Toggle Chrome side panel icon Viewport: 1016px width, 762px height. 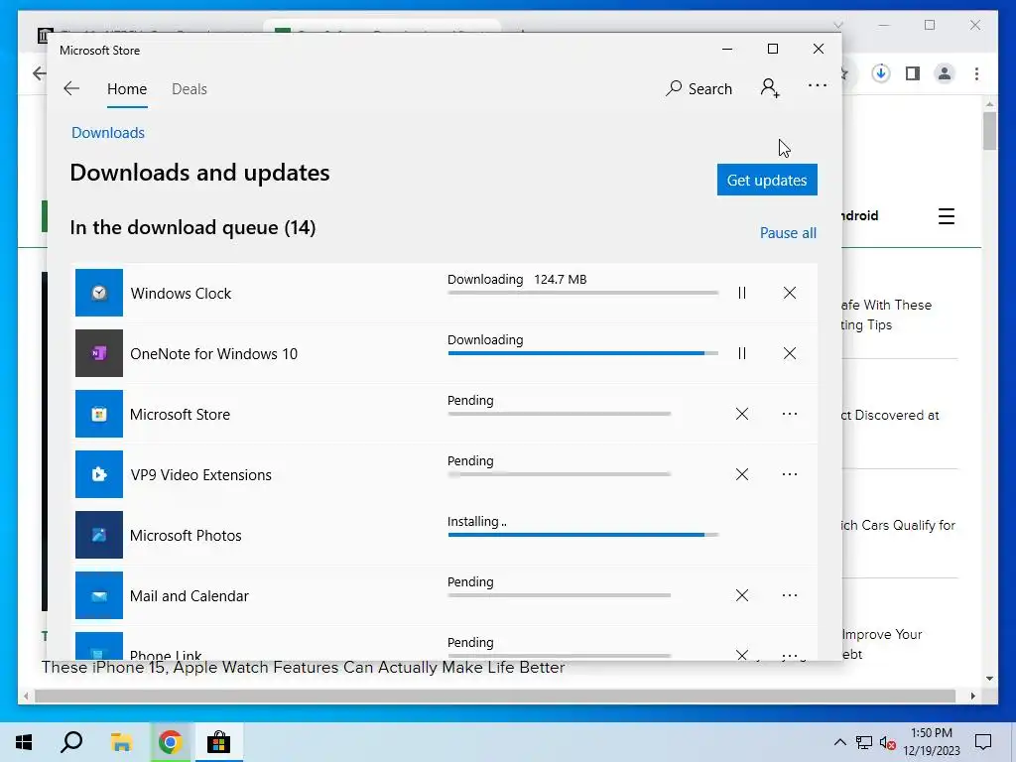click(913, 73)
